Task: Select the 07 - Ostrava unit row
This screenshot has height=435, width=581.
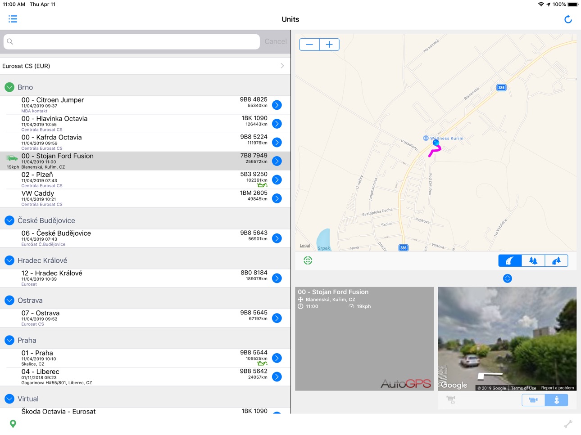Action: point(145,318)
